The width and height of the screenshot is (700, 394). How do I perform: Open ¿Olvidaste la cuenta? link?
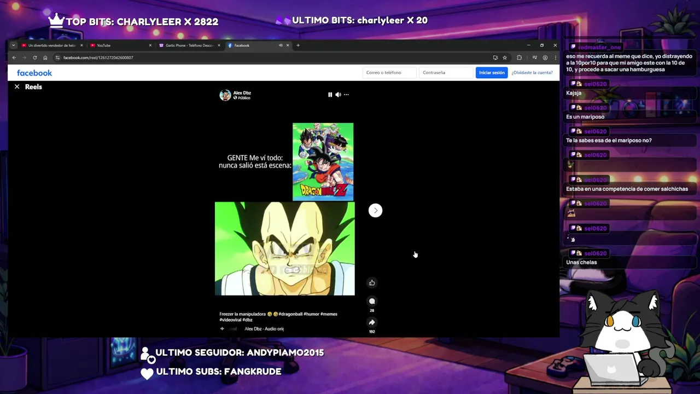[532, 72]
